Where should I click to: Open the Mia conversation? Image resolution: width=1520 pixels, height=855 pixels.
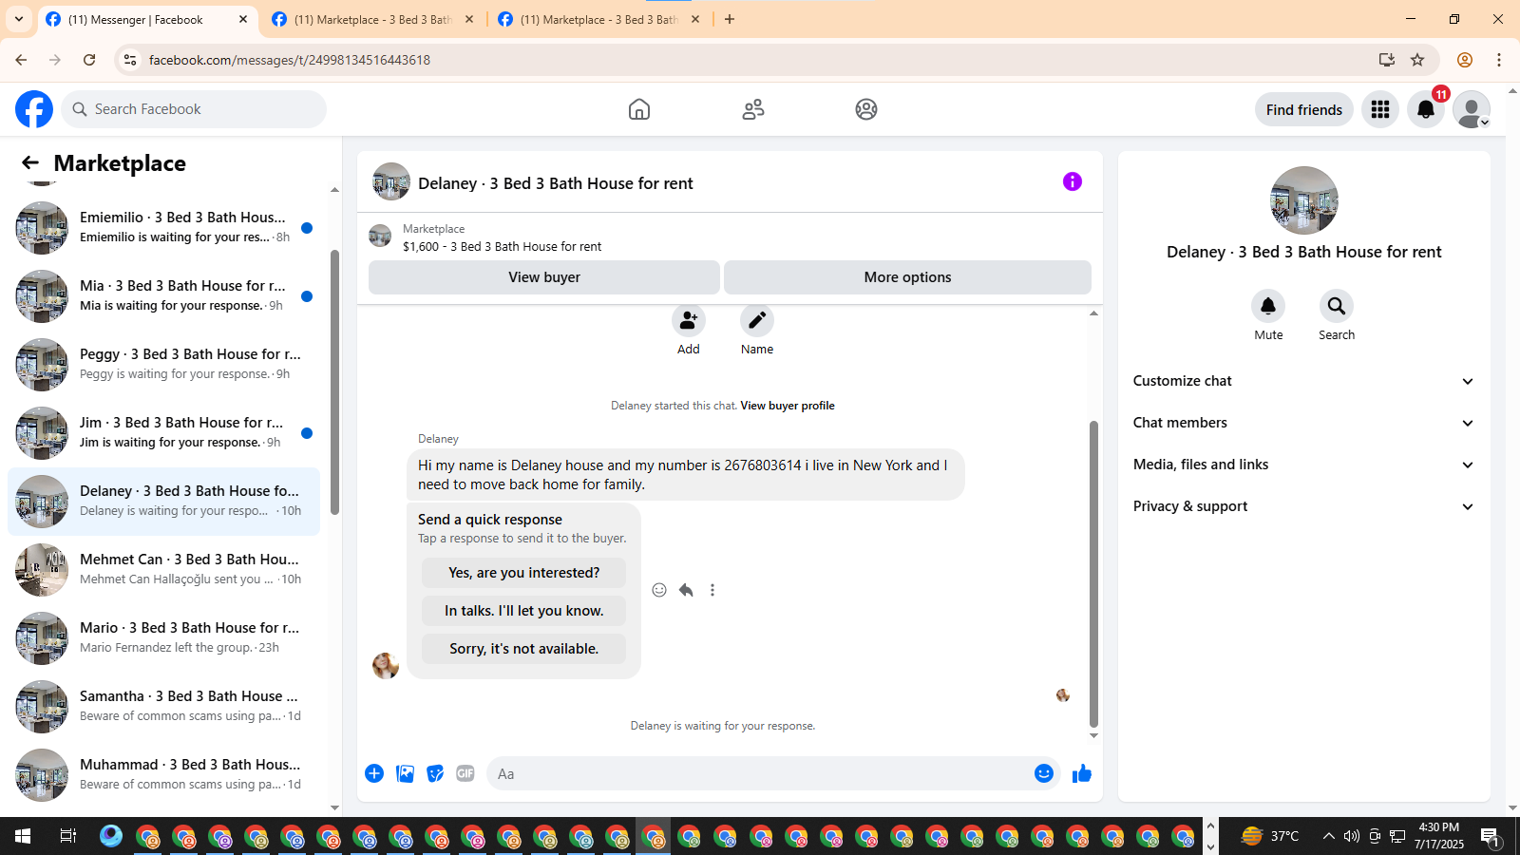(163, 296)
